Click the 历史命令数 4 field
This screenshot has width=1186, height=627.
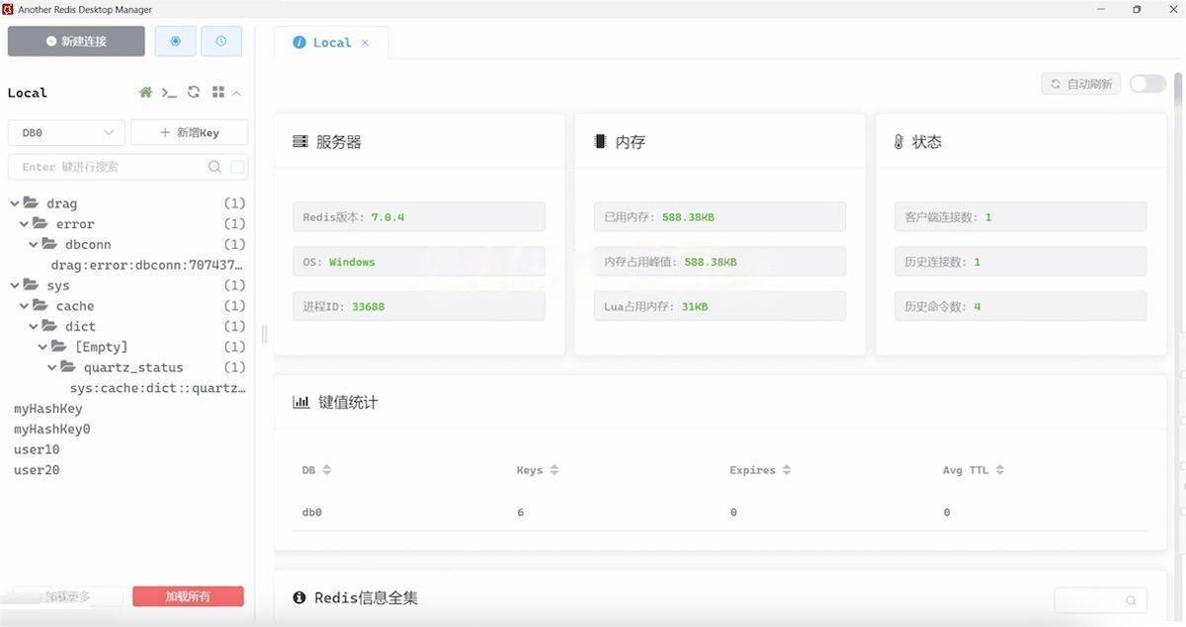pos(1021,306)
